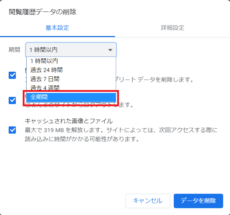Click the 期間 label text
230x215 pixels.
tap(14, 50)
